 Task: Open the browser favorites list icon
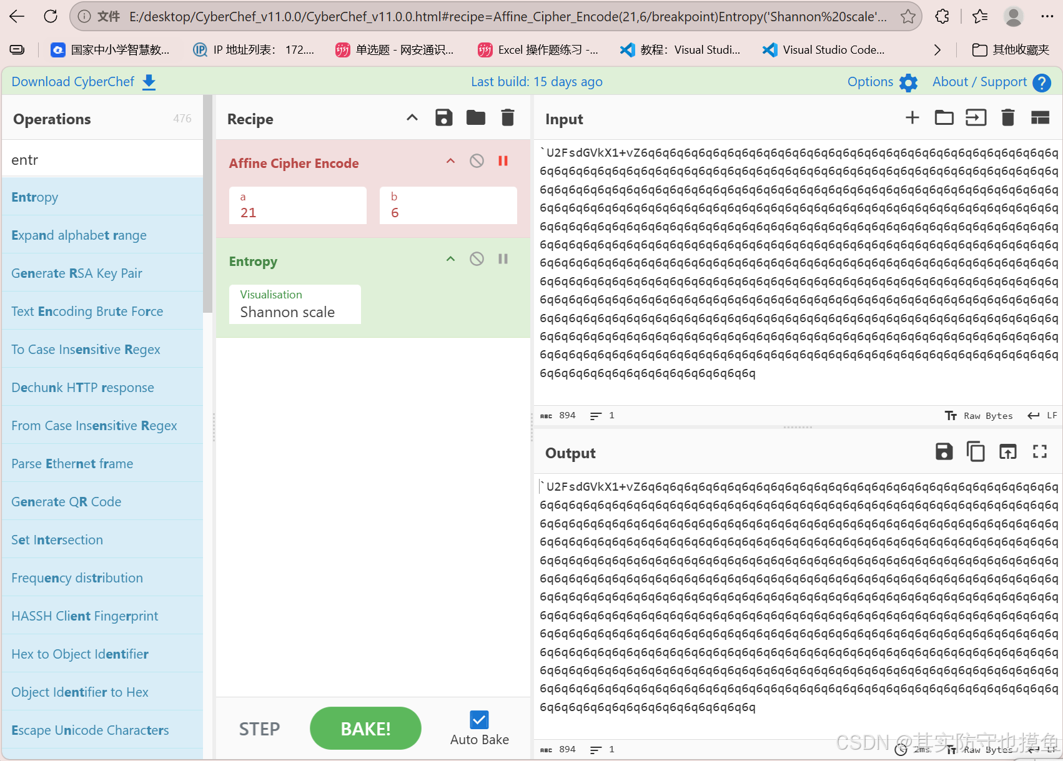pos(980,17)
